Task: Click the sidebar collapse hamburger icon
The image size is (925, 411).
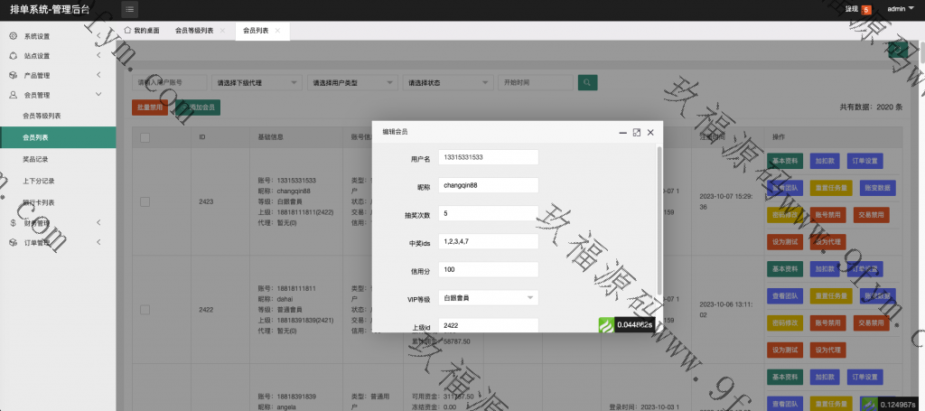Action: click(130, 9)
